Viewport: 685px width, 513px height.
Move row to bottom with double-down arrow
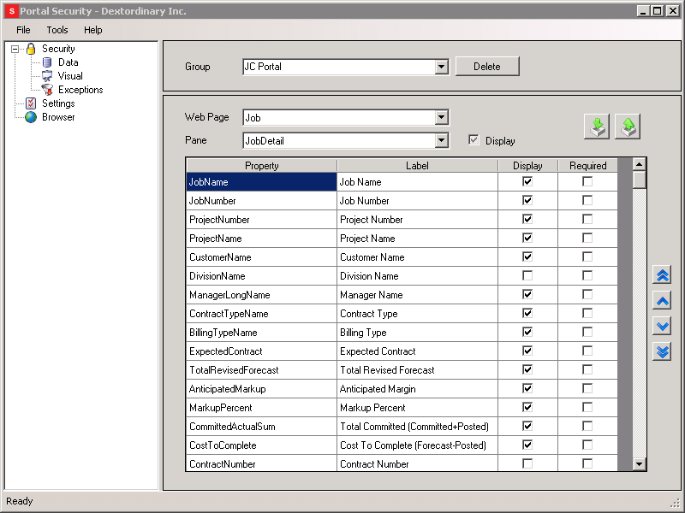pyautogui.click(x=662, y=351)
